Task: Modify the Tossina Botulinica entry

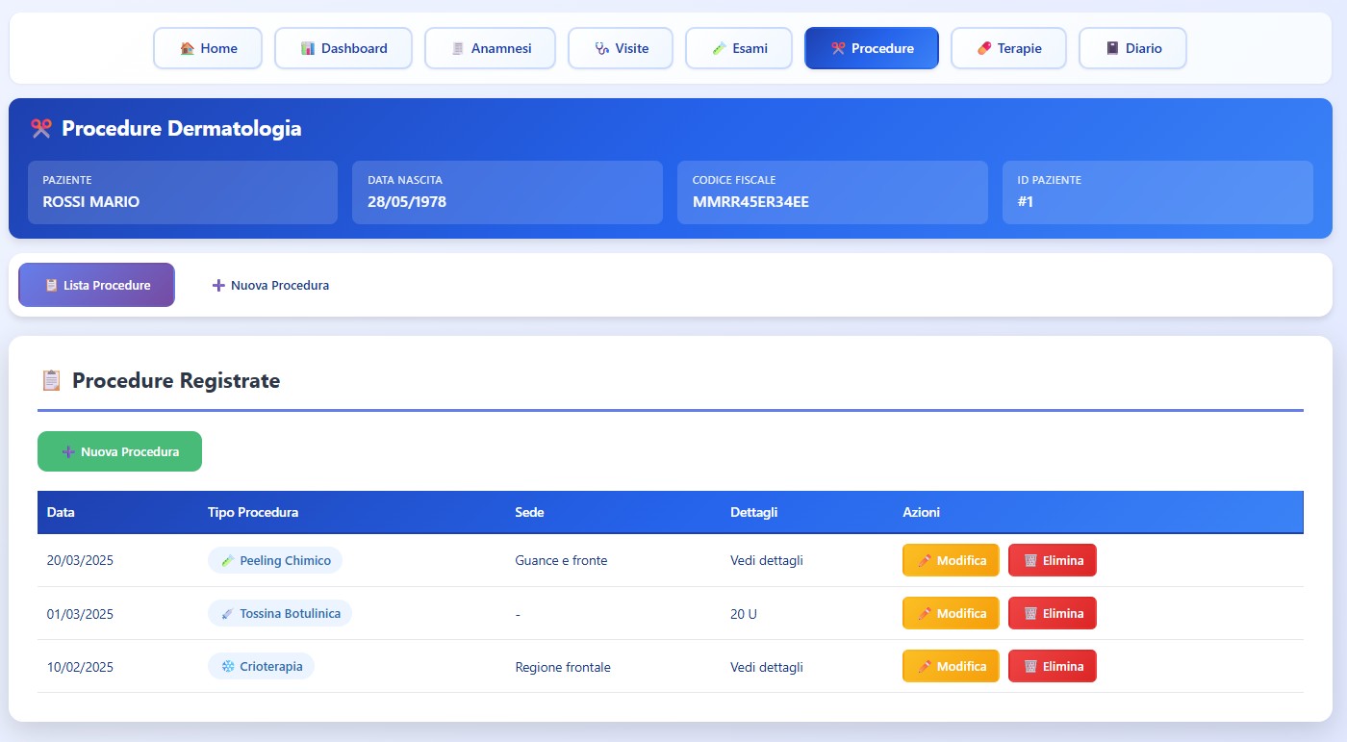Action: tap(951, 613)
